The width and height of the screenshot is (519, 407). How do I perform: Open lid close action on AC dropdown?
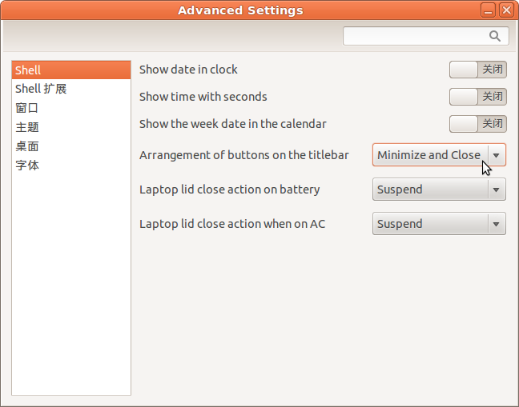pyautogui.click(x=439, y=224)
